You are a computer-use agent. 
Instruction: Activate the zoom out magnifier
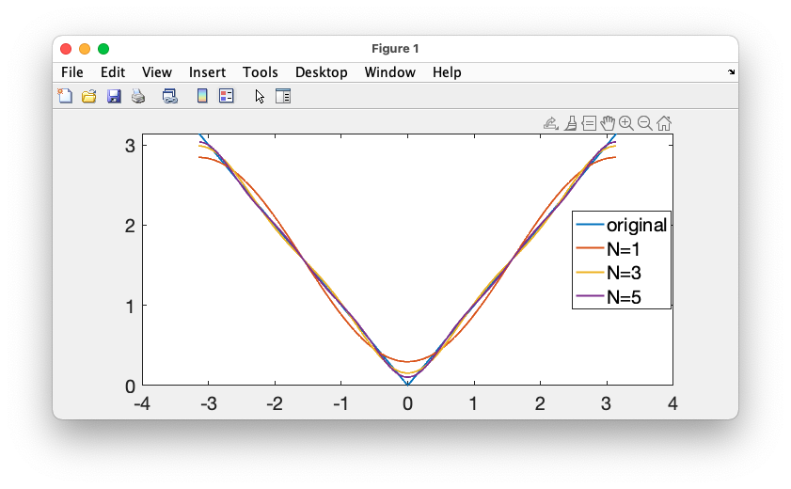pos(644,123)
